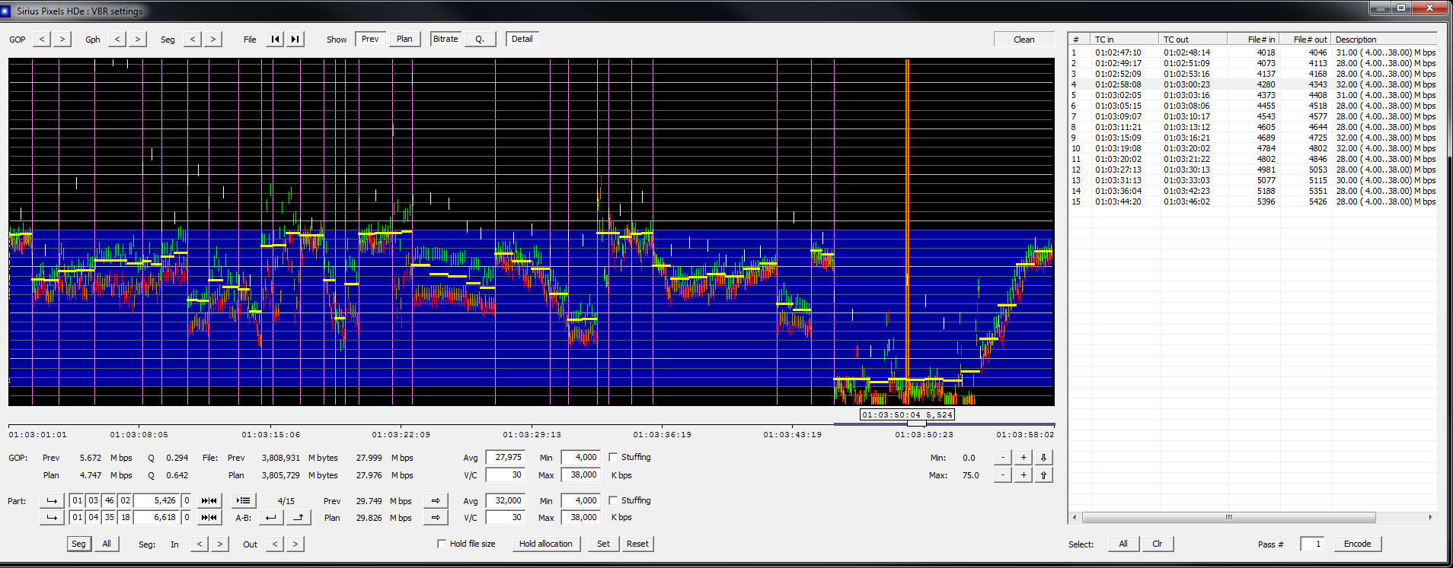Click Pass # input field
The width and height of the screenshot is (1453, 568).
point(1312,544)
